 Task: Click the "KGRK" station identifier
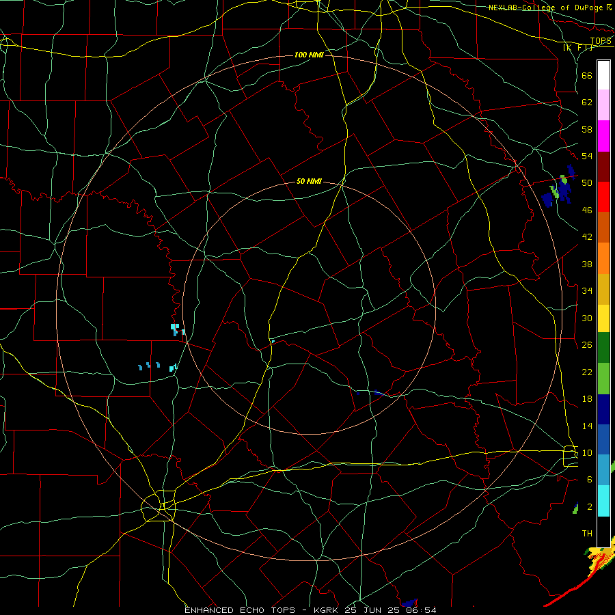(326, 610)
